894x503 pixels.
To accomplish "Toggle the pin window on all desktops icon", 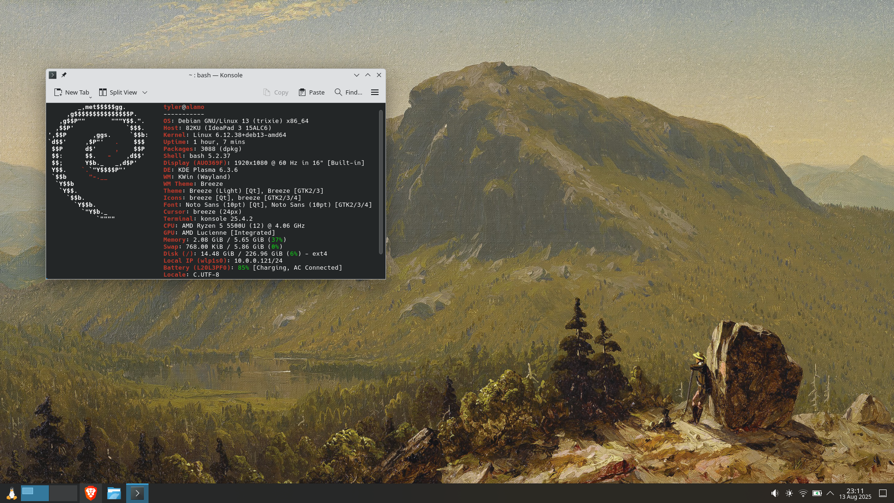I will click(64, 75).
